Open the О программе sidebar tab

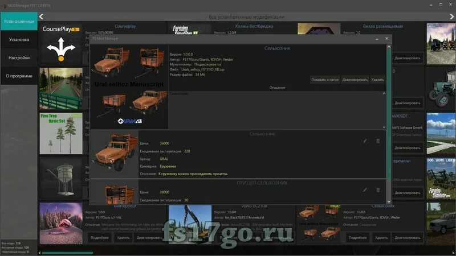pos(19,76)
